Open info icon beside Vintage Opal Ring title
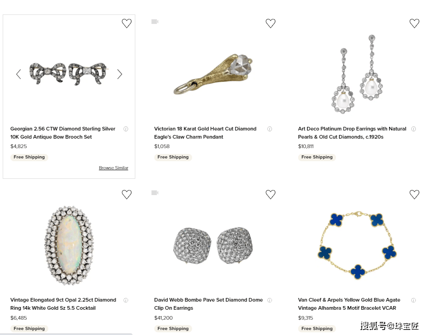 tap(126, 300)
